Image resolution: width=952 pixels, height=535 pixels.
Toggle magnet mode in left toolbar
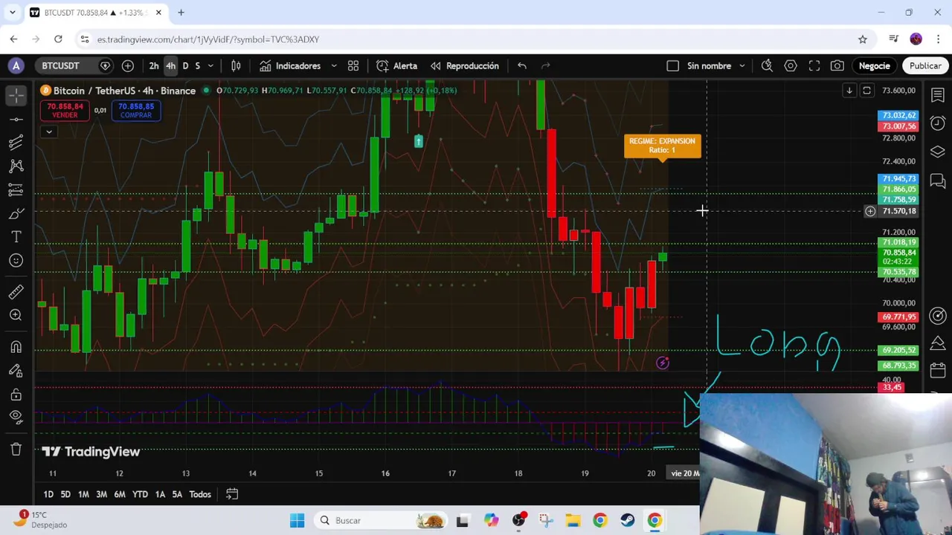coord(16,347)
